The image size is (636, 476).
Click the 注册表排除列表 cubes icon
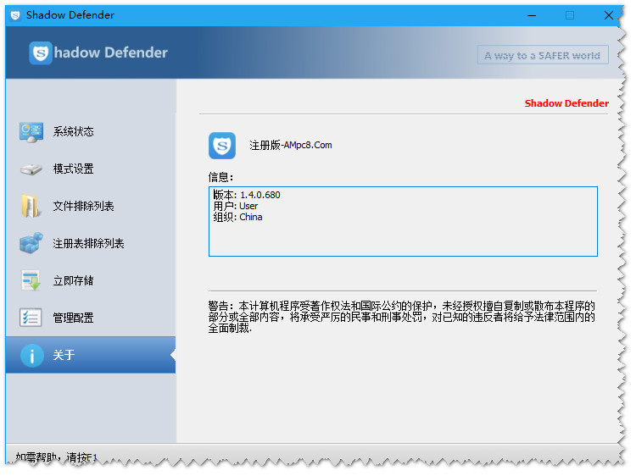pos(31,243)
